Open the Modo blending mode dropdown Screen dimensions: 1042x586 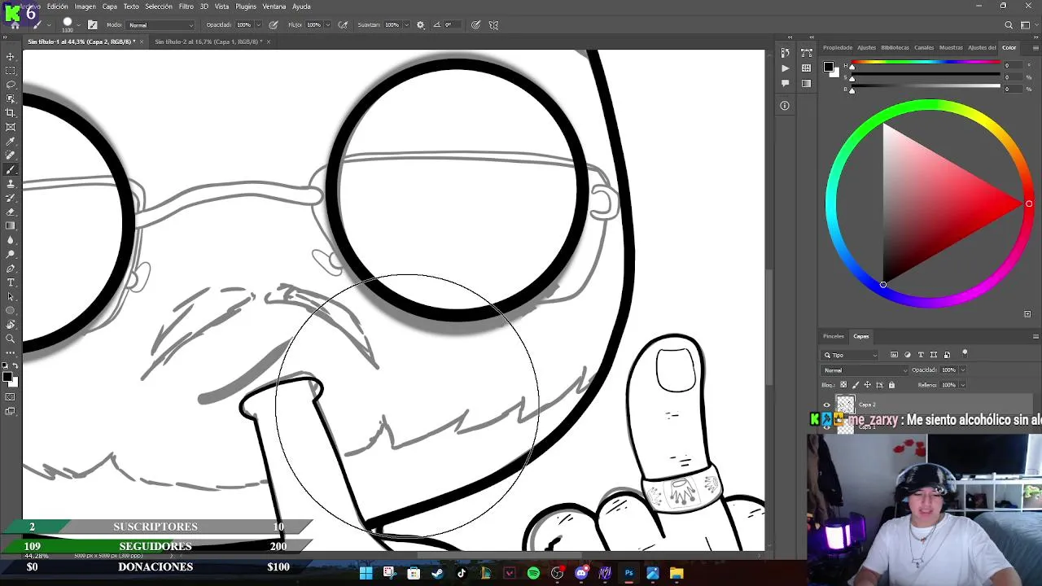(160, 25)
